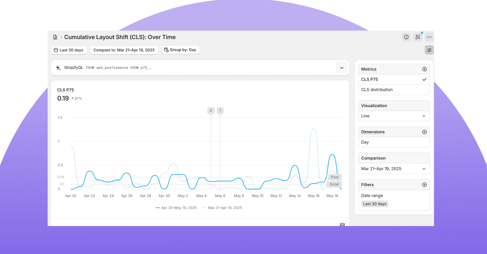
Task: Click the table view icon below the chart
Action: [x=342, y=224]
